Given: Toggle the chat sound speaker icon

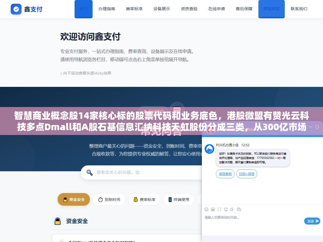Looking at the screenshot, I should pyautogui.click(x=232, y=209).
